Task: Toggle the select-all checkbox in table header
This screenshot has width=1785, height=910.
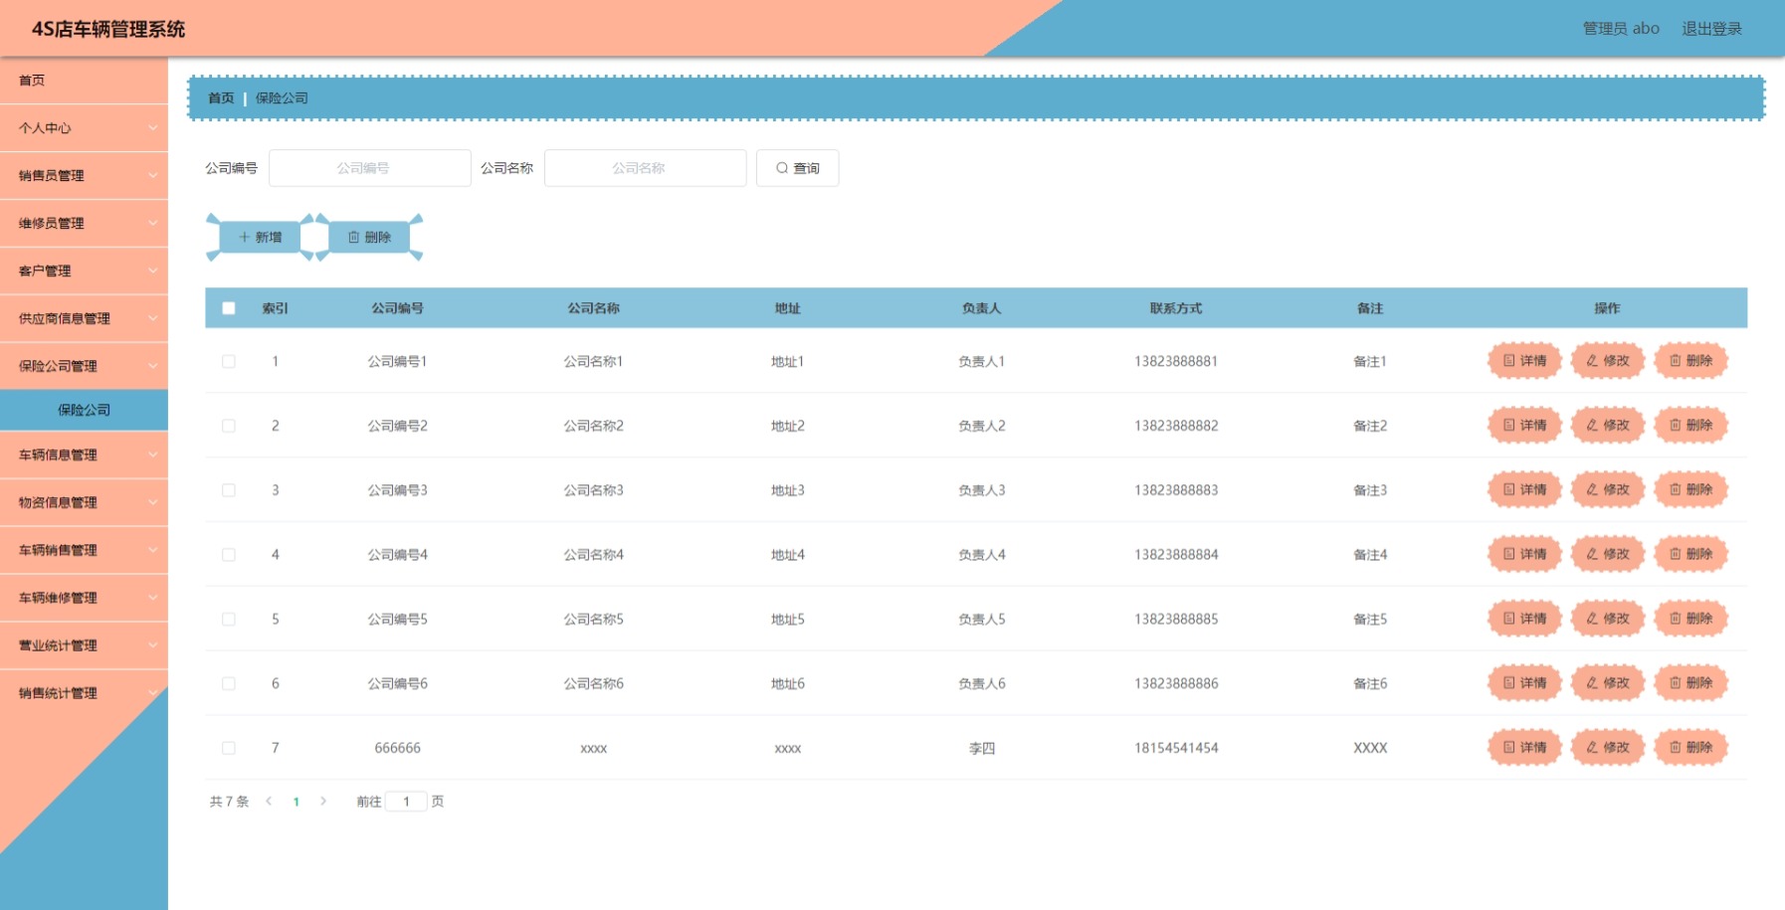Action: coord(229,308)
